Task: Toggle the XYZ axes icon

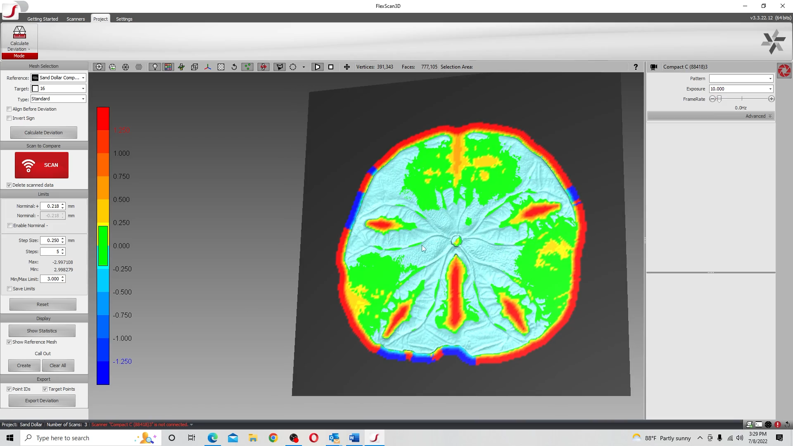Action: tap(208, 67)
